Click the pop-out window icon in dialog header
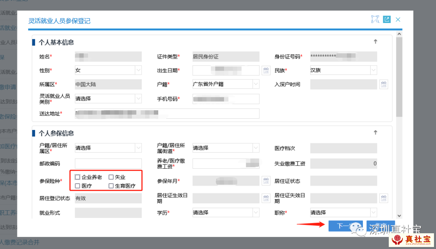 pyautogui.click(x=387, y=19)
